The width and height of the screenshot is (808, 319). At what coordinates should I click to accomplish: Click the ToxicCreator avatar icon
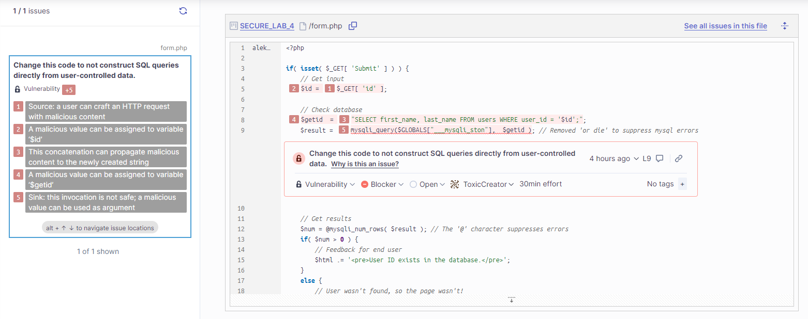pos(455,184)
